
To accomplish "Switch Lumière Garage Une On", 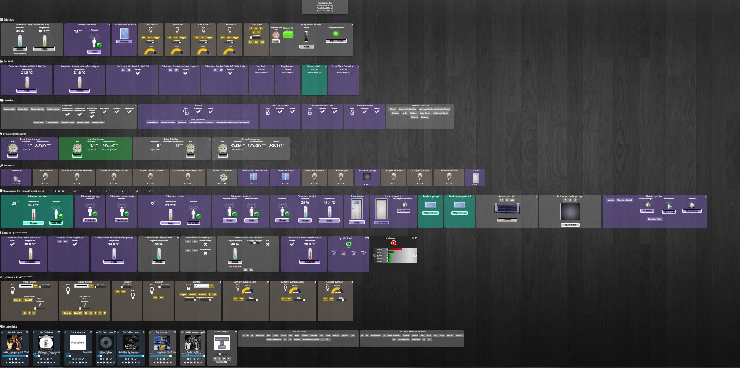I will tap(236, 299).
